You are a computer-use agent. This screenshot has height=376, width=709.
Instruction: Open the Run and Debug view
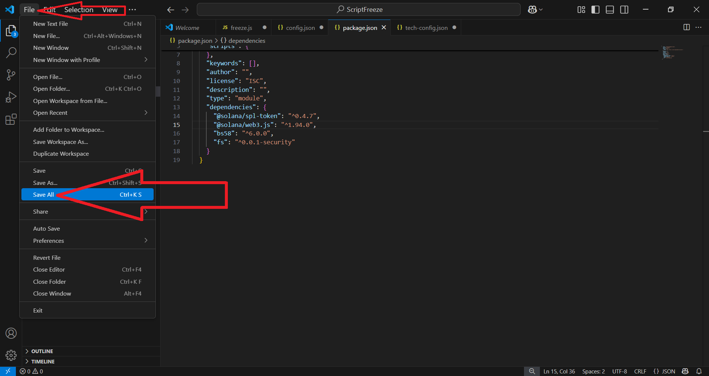11,97
